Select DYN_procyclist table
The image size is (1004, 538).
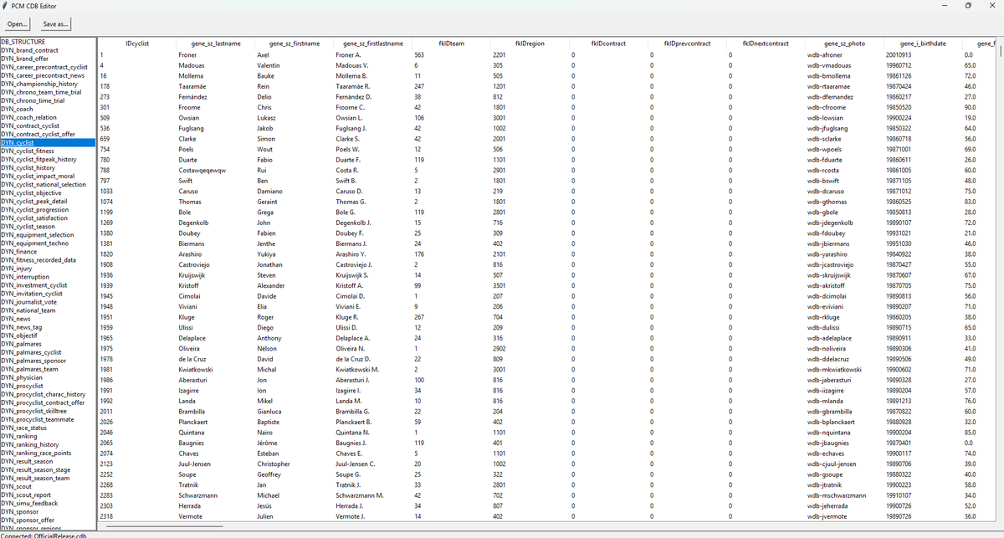tap(23, 385)
